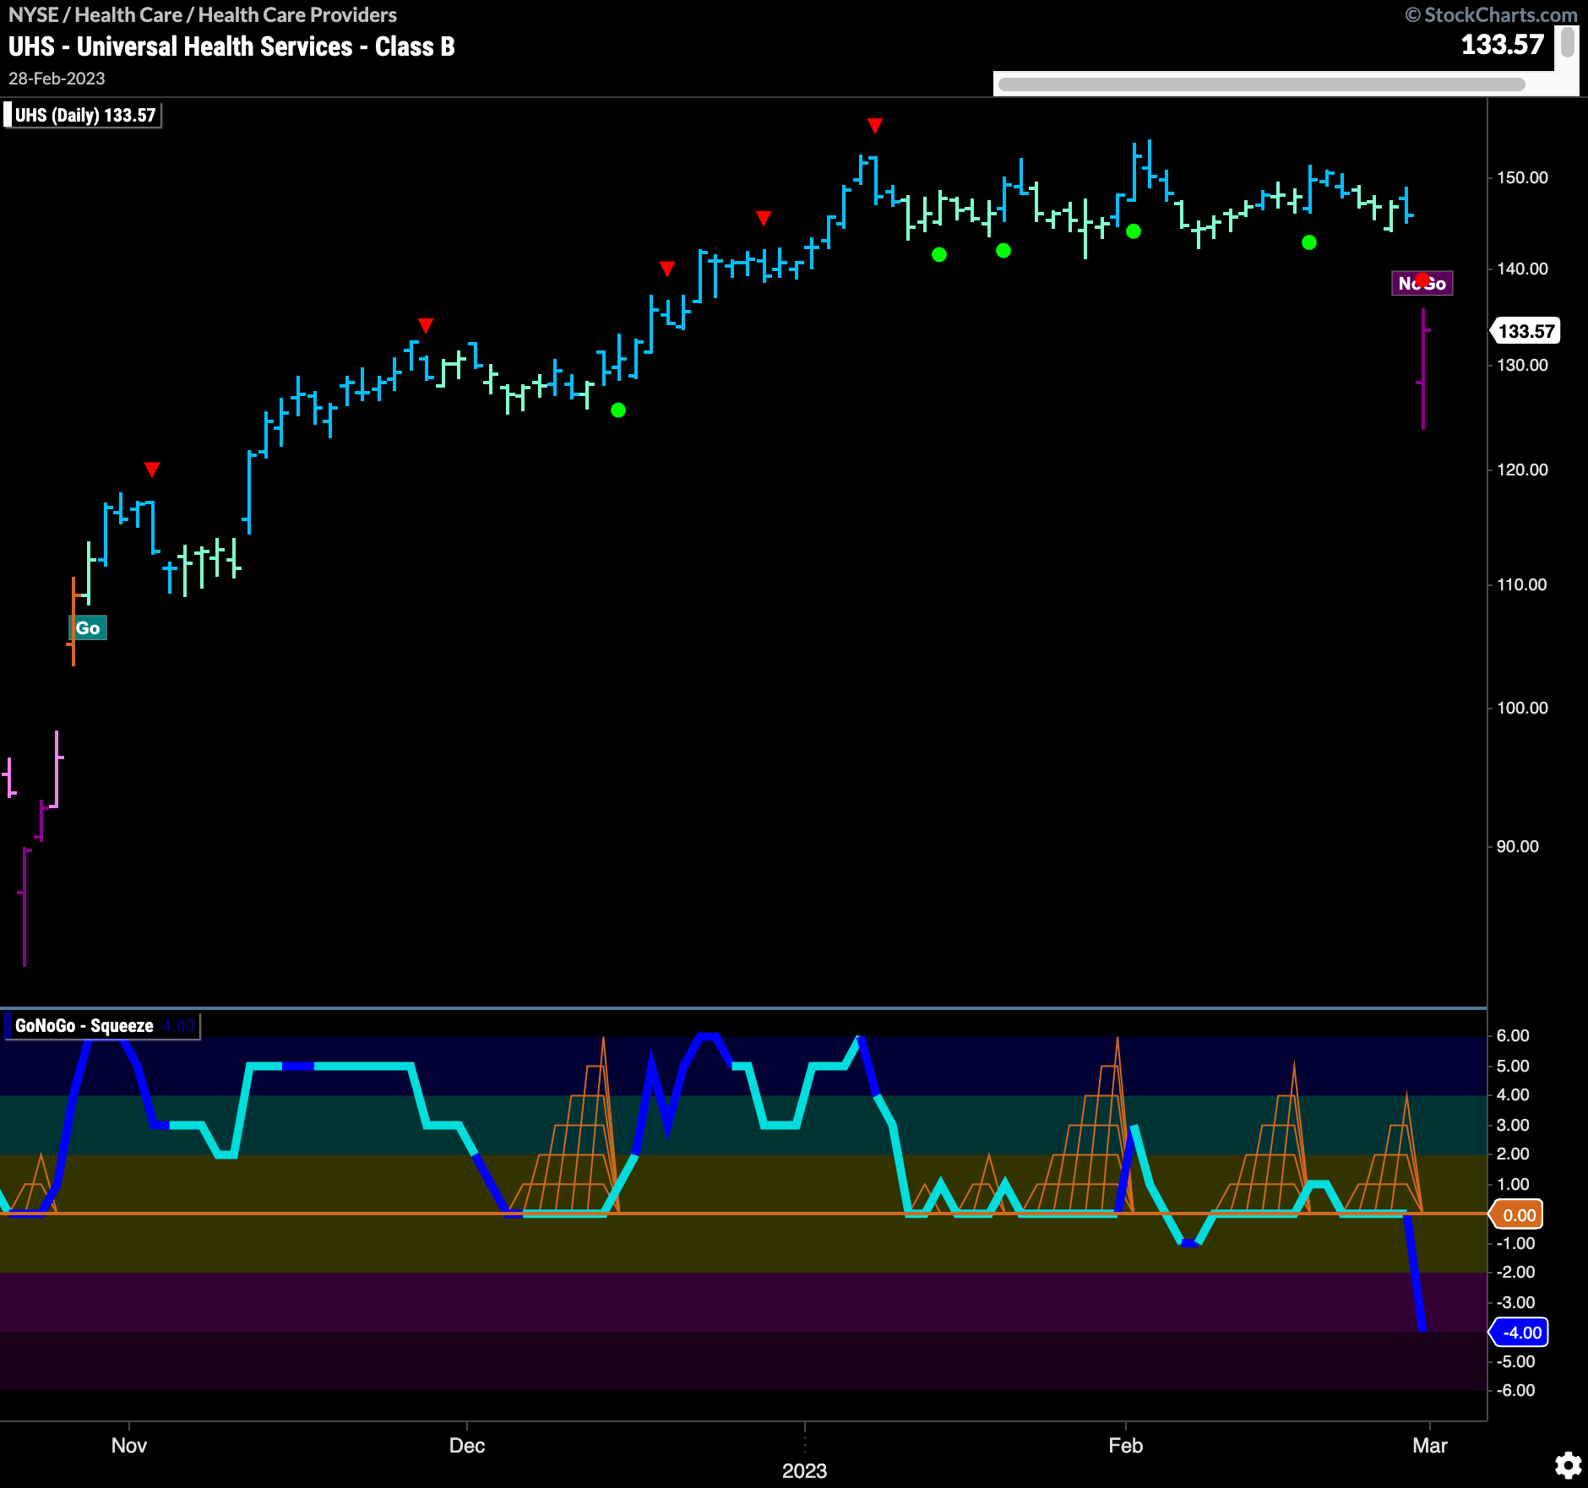Click the 6.00 oscillator axis label
Screen dimensions: 1588x1488
[x=1512, y=1035]
